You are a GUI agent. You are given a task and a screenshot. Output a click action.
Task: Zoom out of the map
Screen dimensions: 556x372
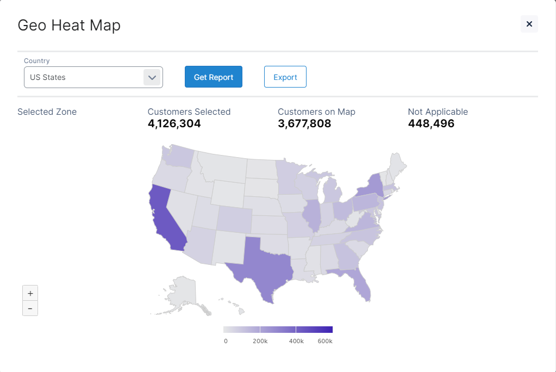(30, 308)
